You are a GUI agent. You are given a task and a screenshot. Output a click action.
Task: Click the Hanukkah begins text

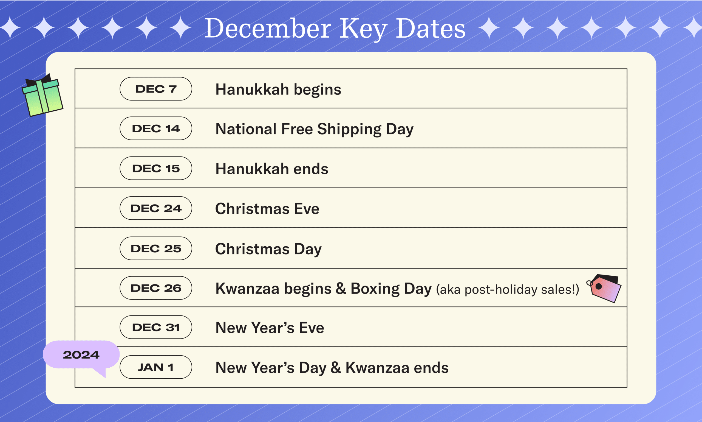coord(278,90)
